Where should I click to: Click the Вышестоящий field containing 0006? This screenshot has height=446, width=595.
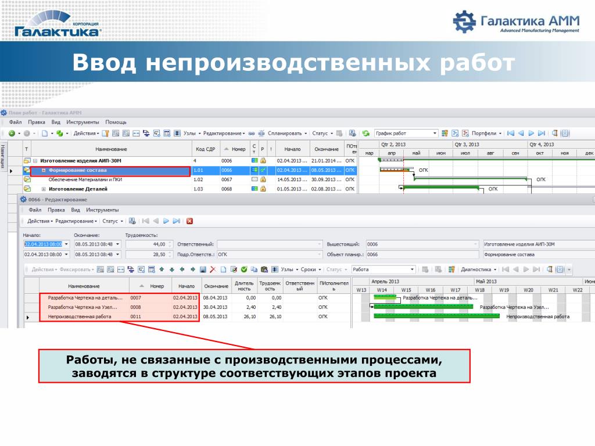tap(422, 244)
